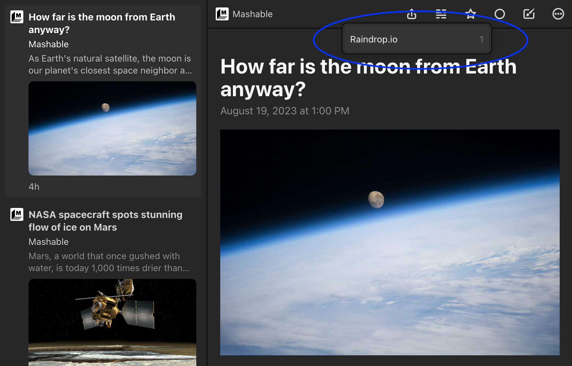Screen dimensions: 572x366
Task: Toggle reader view with the lines icon
Action: 441,14
